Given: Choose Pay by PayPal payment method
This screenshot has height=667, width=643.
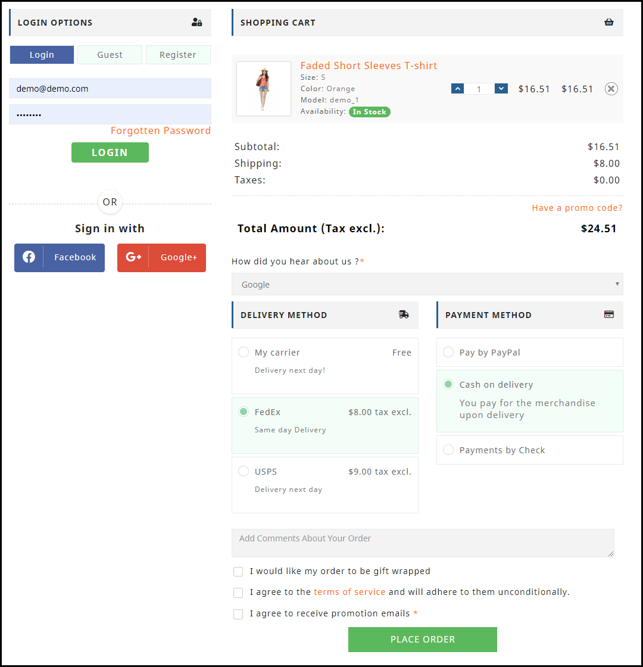Looking at the screenshot, I should (448, 352).
